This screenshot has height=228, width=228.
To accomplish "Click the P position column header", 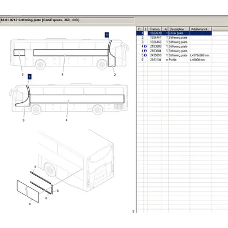I will (x=140, y=29).
